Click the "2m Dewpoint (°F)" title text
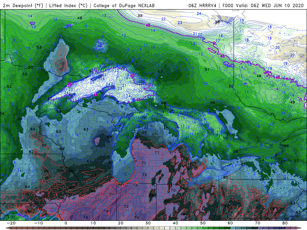Screen dimensions: 307x230 pos(23,5)
